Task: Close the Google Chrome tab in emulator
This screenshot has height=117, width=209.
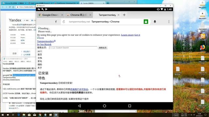Action: [x=62, y=15]
